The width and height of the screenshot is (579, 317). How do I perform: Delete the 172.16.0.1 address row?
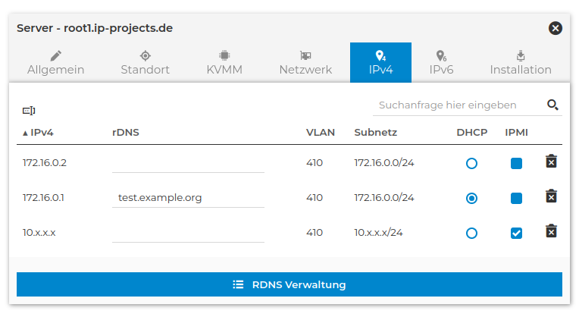click(x=552, y=196)
